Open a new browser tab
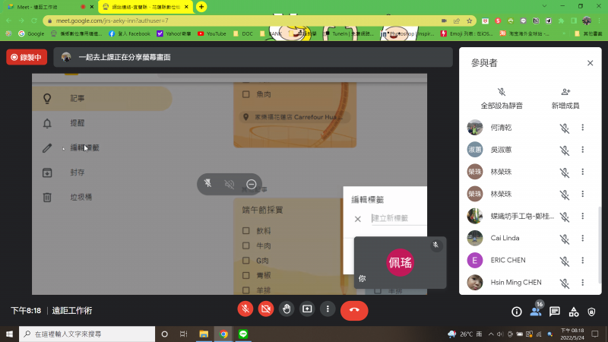 (201, 7)
